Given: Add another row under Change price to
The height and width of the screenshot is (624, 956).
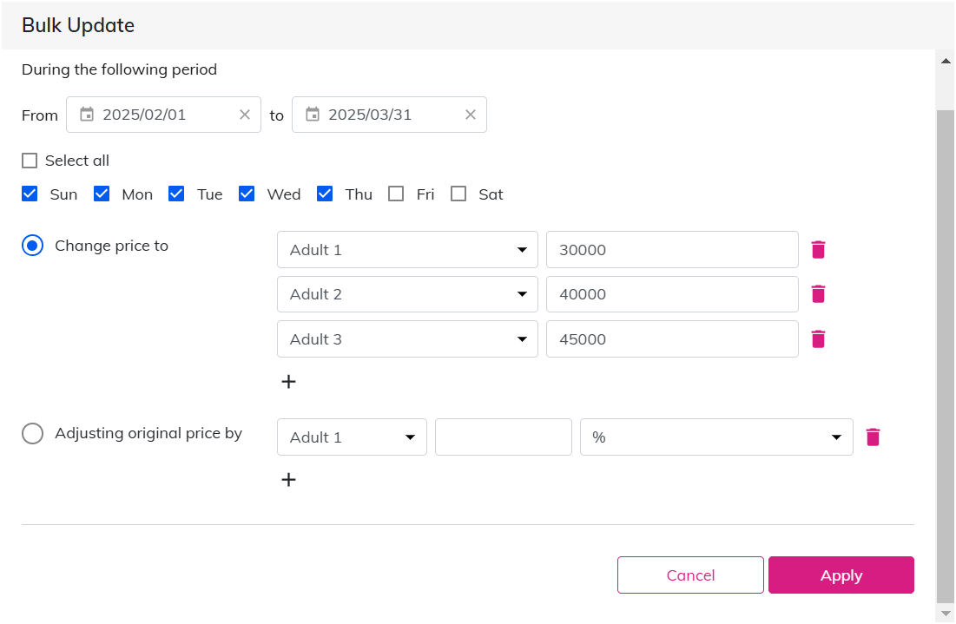Looking at the screenshot, I should pyautogui.click(x=288, y=382).
